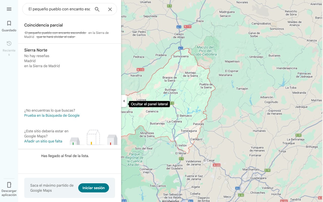The width and height of the screenshot is (323, 202).
Task: Open Guardado saved places panel
Action: click(x=9, y=26)
